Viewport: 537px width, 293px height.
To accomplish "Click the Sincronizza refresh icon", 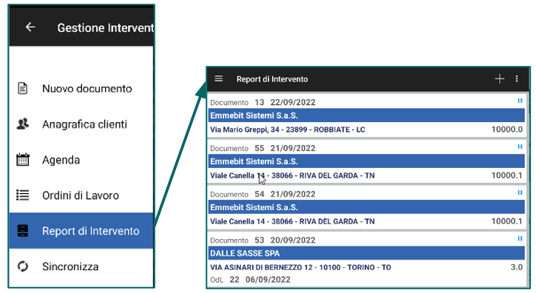I will pyautogui.click(x=23, y=266).
